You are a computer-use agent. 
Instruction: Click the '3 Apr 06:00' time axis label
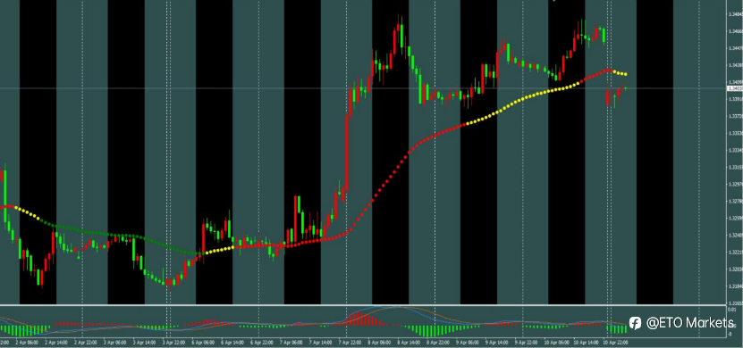(x=114, y=343)
